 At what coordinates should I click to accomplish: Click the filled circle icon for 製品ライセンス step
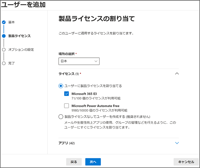4,36
